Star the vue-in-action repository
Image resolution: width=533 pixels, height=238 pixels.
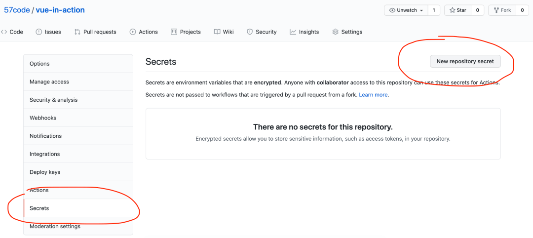[457, 10]
